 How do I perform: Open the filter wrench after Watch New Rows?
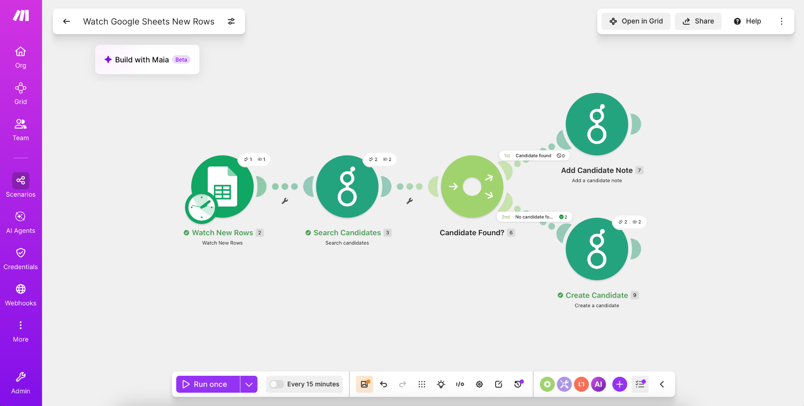285,201
